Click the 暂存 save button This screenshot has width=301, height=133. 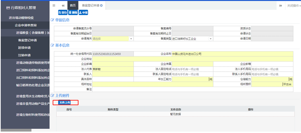(x=63, y=13)
